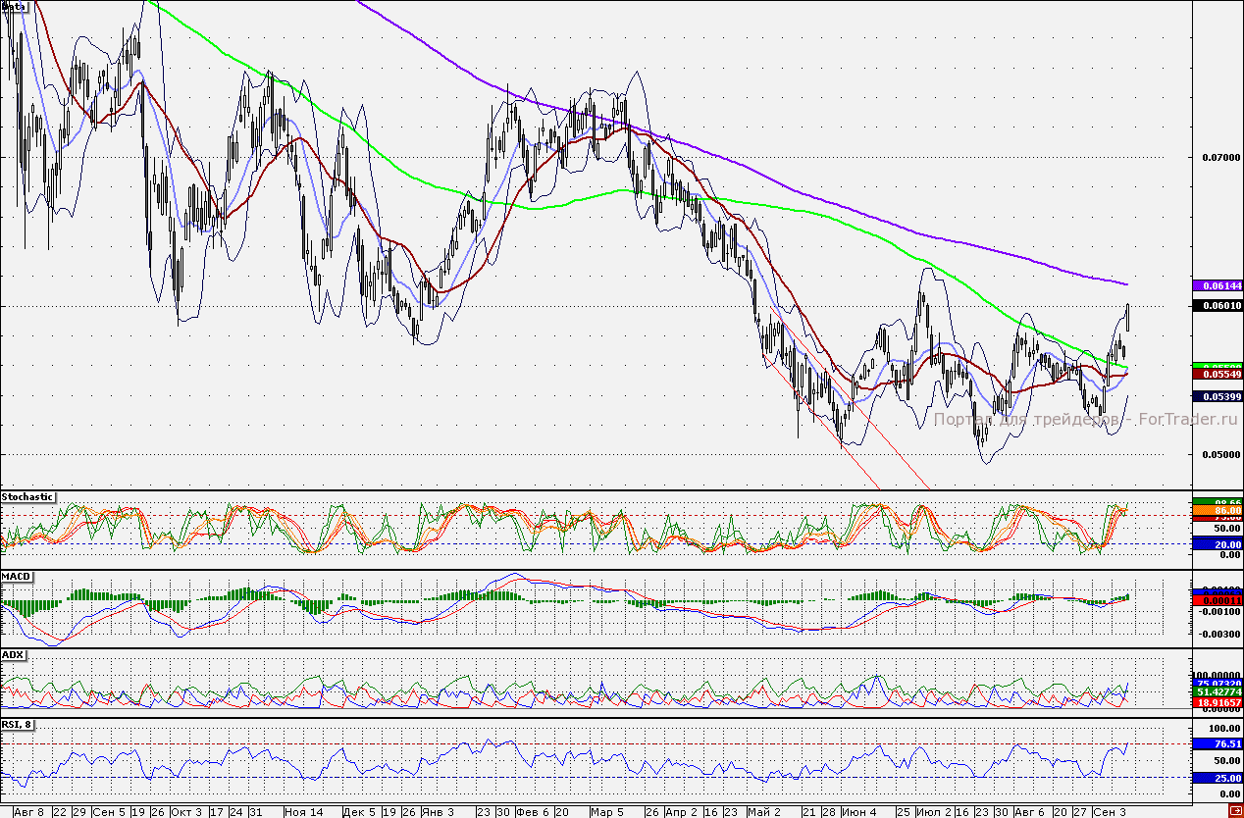
Task: Click the red 0.00011 MACD value tag
Action: [x=1217, y=599]
